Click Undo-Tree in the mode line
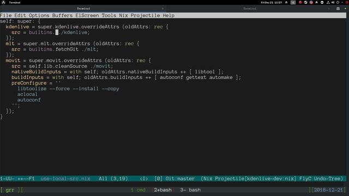Image resolution: width=349 pixels, height=196 pixels. (x=327, y=179)
